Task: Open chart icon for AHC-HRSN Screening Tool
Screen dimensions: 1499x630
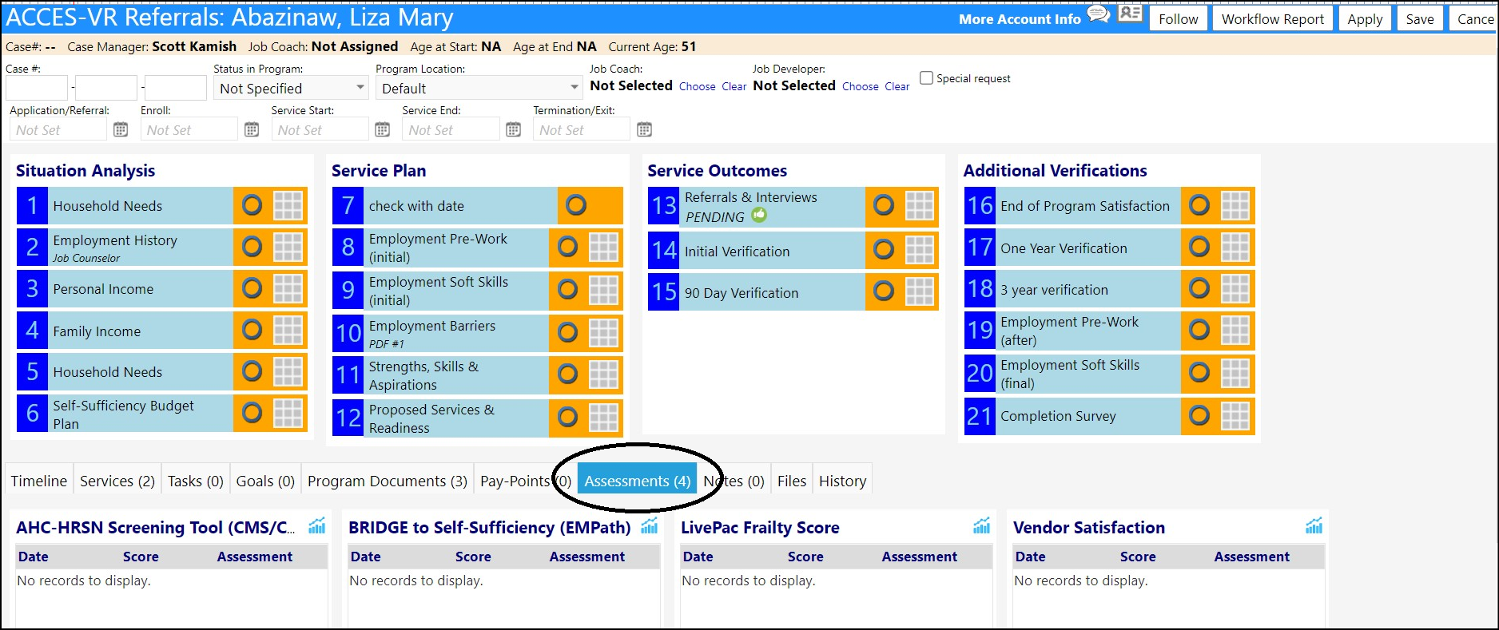Action: click(x=317, y=525)
